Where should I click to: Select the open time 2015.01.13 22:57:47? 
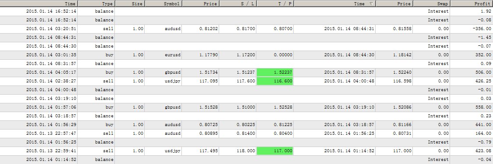[x=51, y=133]
